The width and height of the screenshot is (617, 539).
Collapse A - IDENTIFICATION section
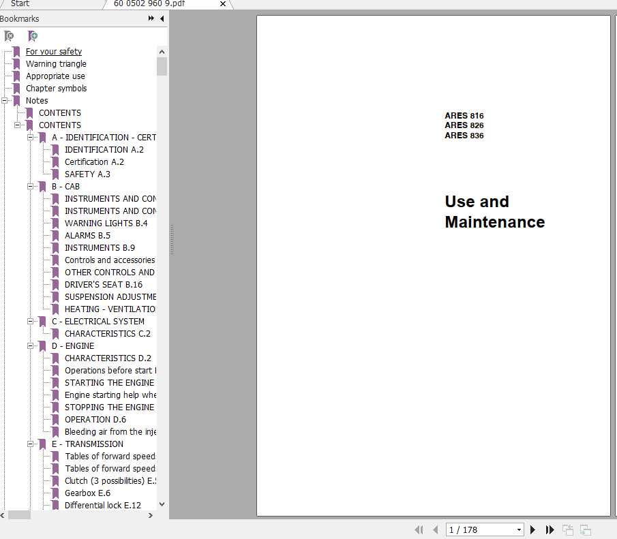30,138
